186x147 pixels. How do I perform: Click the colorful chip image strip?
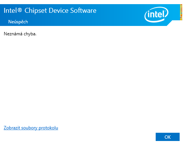coord(181,12)
